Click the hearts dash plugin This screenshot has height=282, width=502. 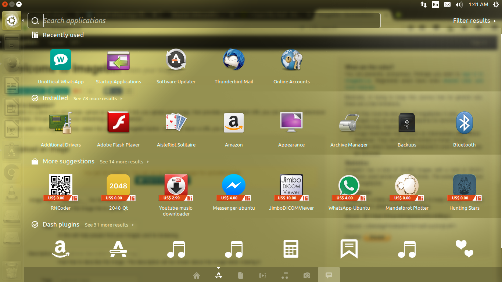point(465,249)
